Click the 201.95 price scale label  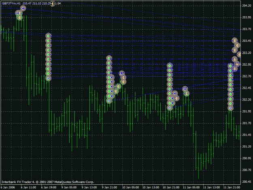[x=247, y=111]
